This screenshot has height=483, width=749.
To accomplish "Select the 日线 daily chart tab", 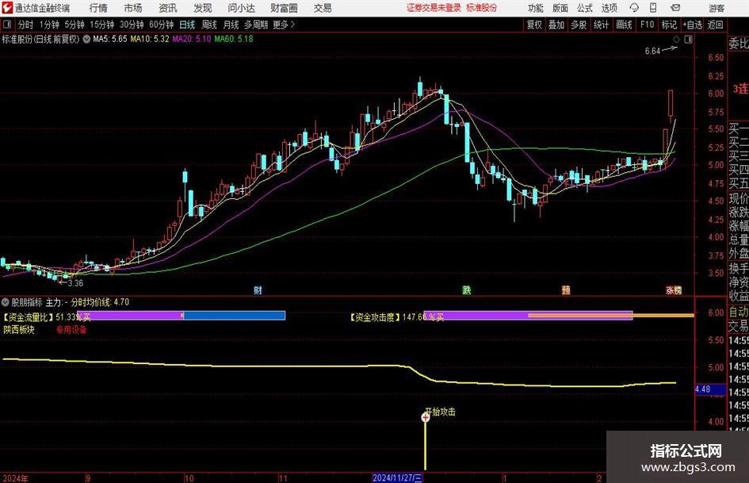I will tap(187, 25).
